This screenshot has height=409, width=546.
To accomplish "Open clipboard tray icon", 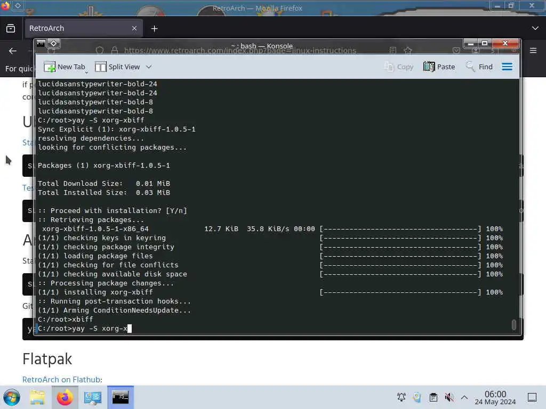I will tap(433, 397).
